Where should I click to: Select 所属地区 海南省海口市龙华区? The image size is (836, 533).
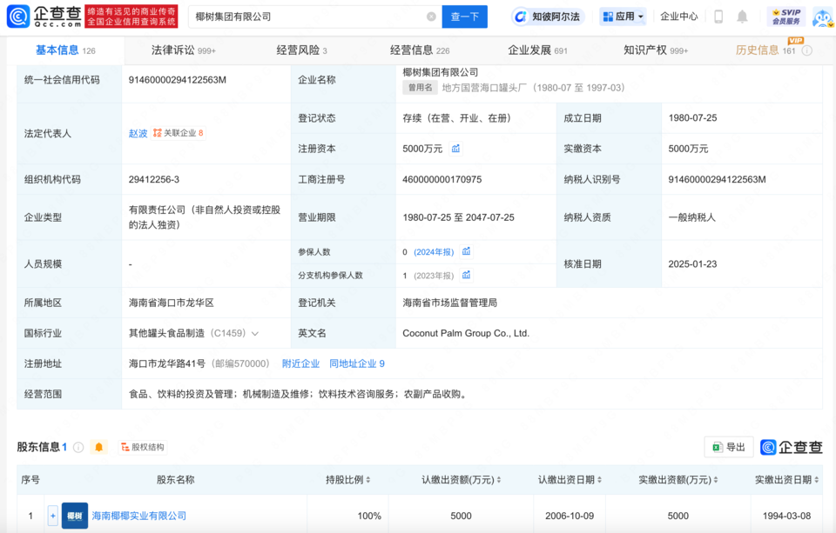pos(172,303)
